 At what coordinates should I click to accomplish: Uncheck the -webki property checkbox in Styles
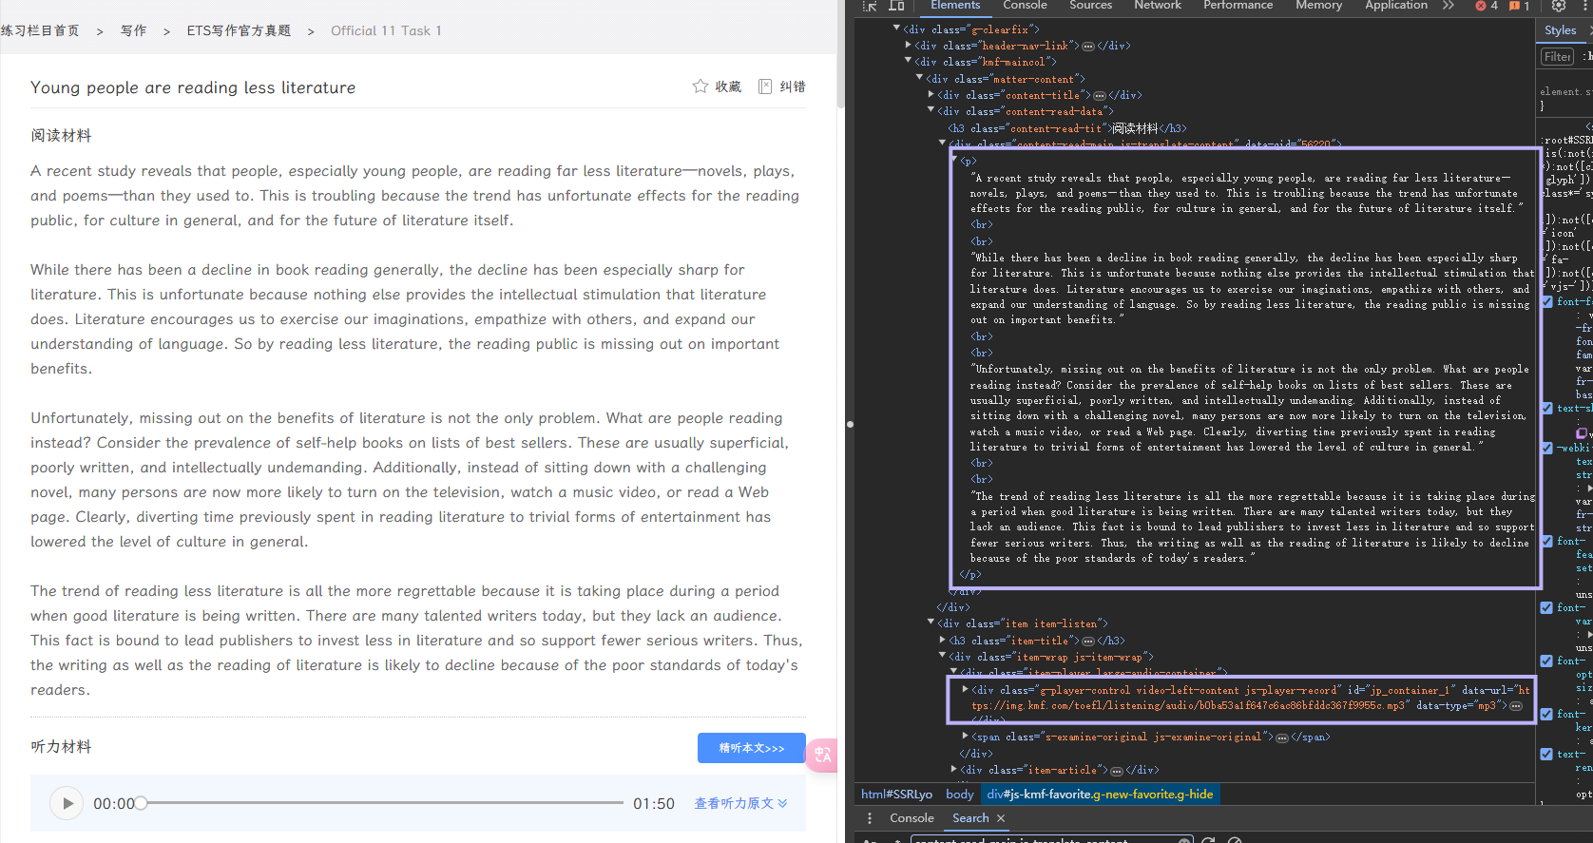pos(1546,448)
